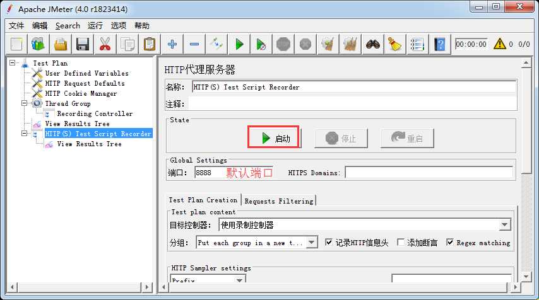539x300 pixels.
Task: Reset search with the yellow brush icon
Action: point(394,44)
